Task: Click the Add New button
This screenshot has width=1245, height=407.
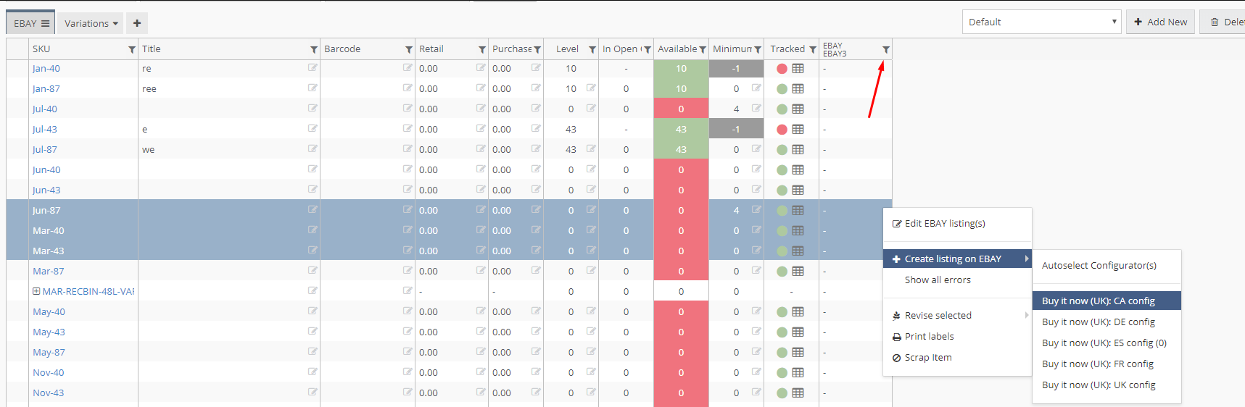Action: click(1160, 22)
